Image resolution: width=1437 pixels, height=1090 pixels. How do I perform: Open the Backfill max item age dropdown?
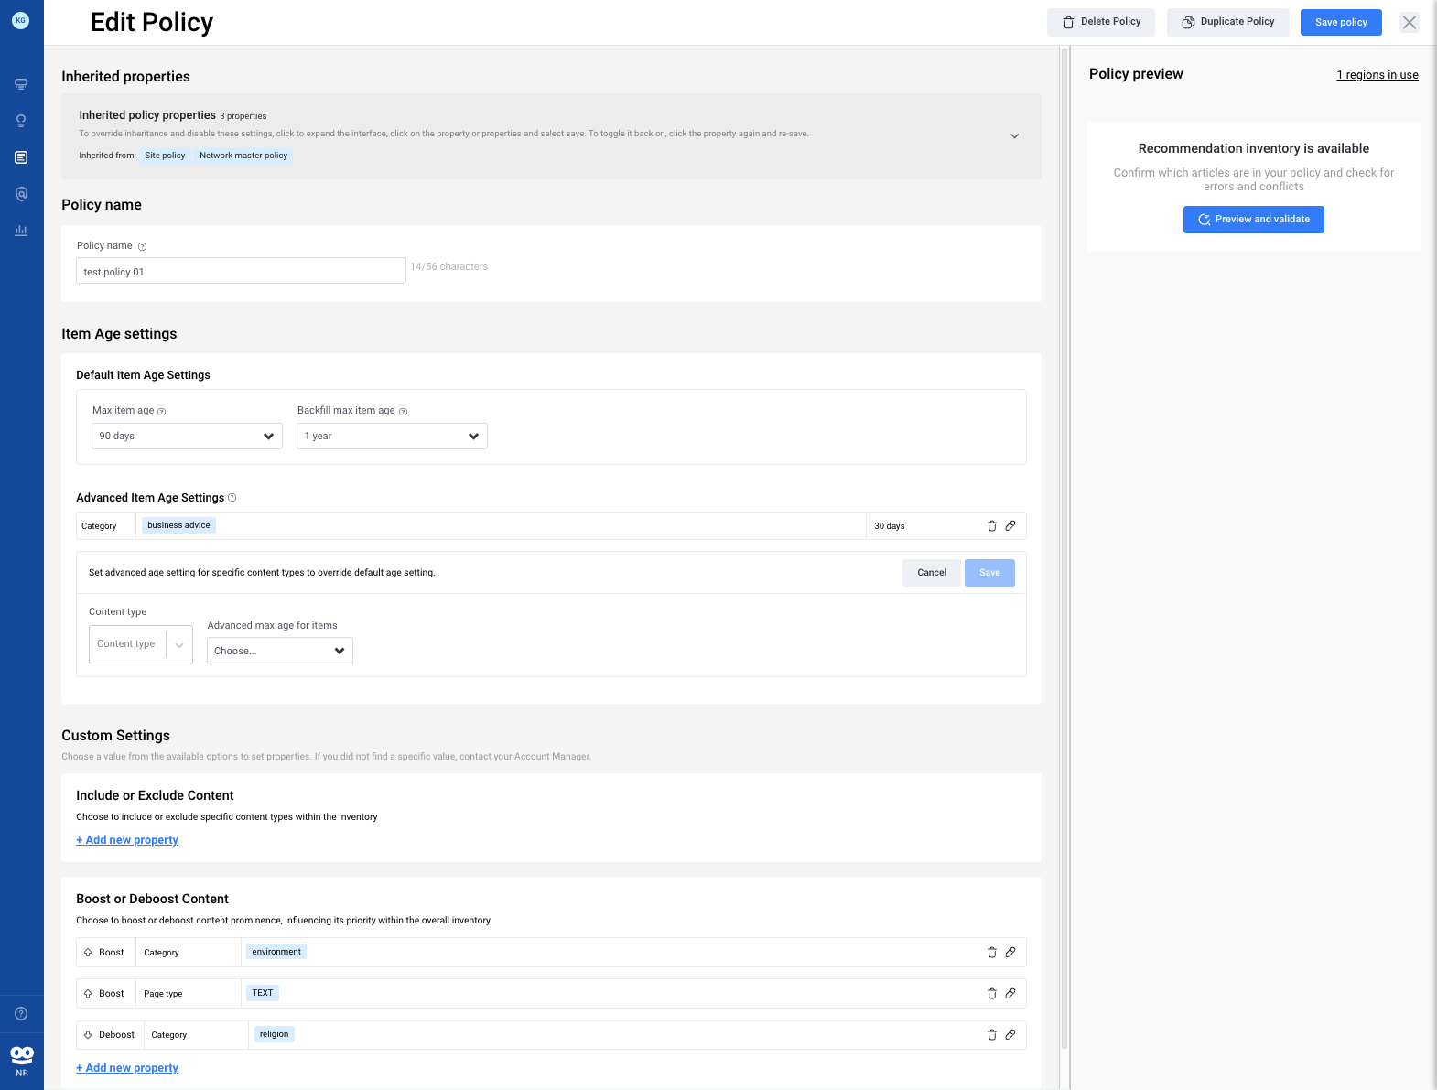point(392,437)
